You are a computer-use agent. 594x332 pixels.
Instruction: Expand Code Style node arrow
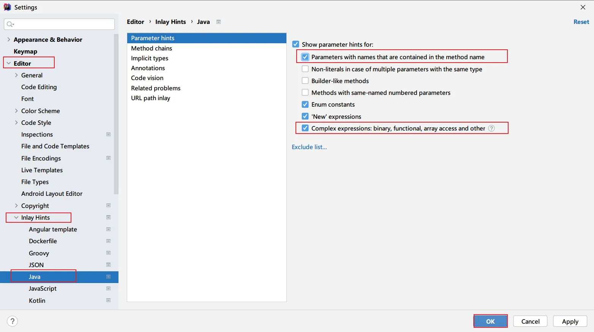point(16,123)
